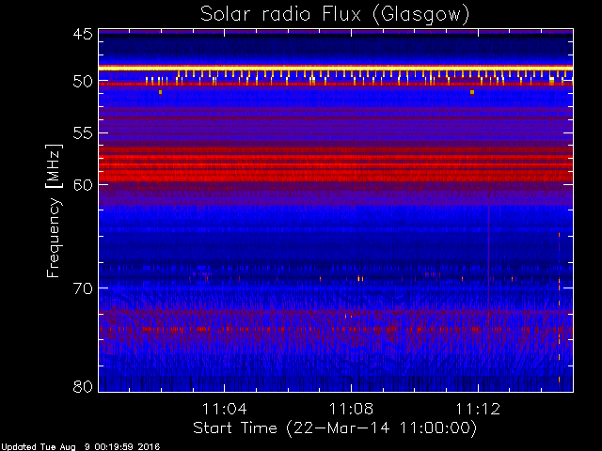Click the 55 frequency tick label
Image resolution: width=602 pixels, height=451 pixels.
83,133
